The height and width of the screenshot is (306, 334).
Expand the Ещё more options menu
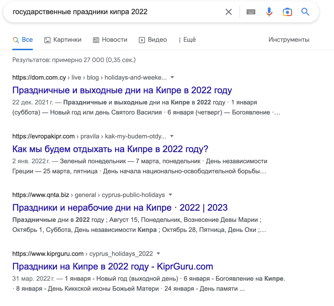(187, 40)
